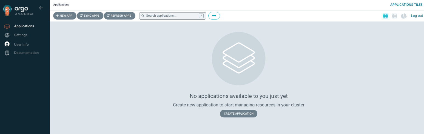Switch to the list view icon
Image resolution: width=424 pixels, height=134 pixels.
394,16
